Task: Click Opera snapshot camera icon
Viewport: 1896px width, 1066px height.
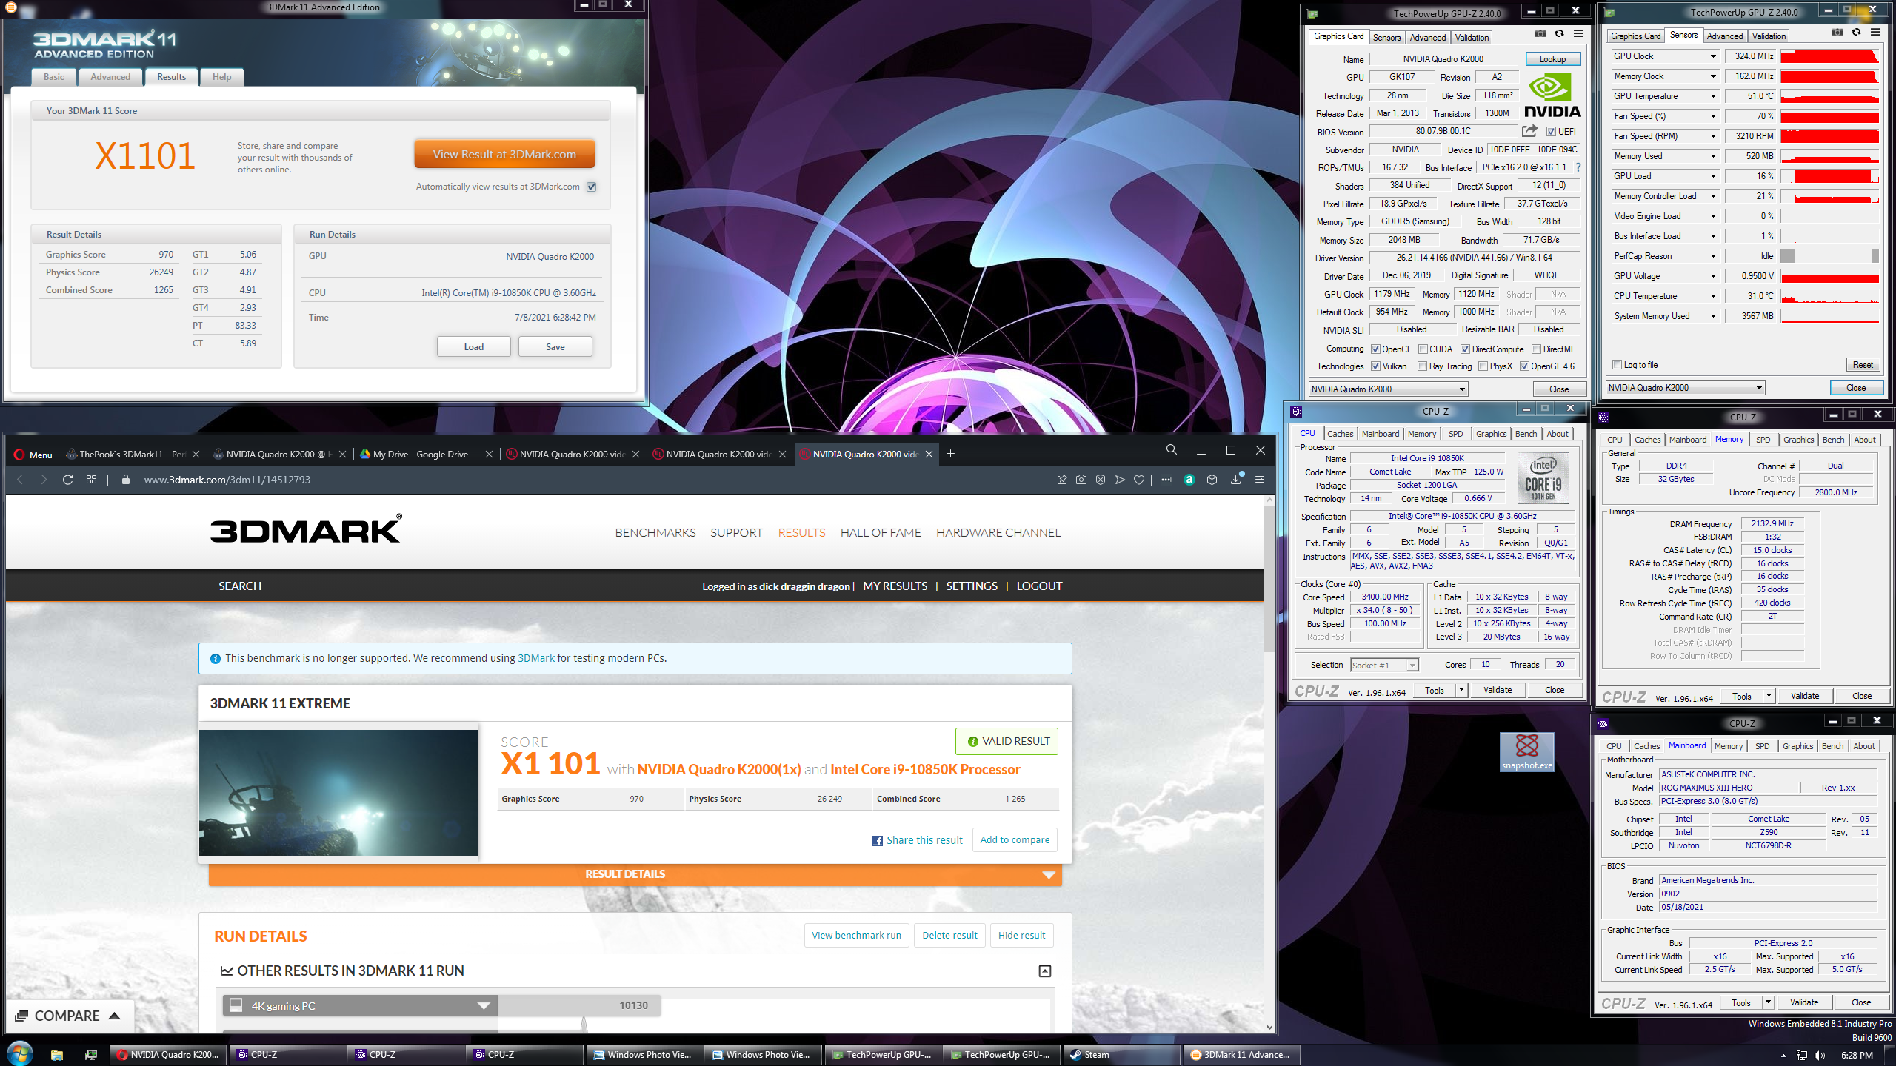Action: point(1081,480)
